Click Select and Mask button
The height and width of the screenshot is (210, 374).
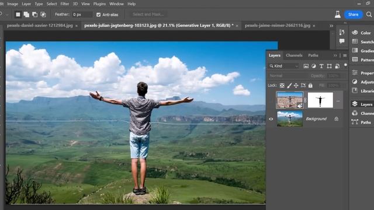(x=148, y=15)
